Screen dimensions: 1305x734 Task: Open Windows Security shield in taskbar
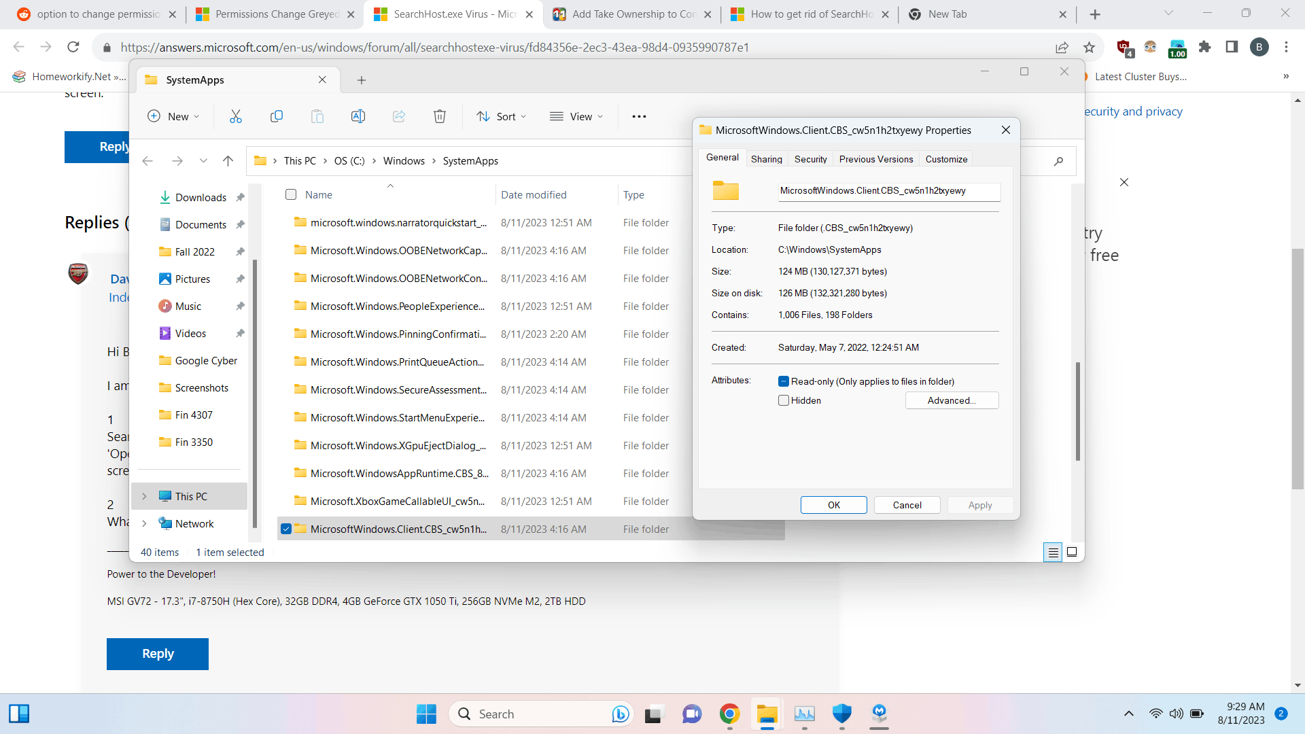[841, 714]
